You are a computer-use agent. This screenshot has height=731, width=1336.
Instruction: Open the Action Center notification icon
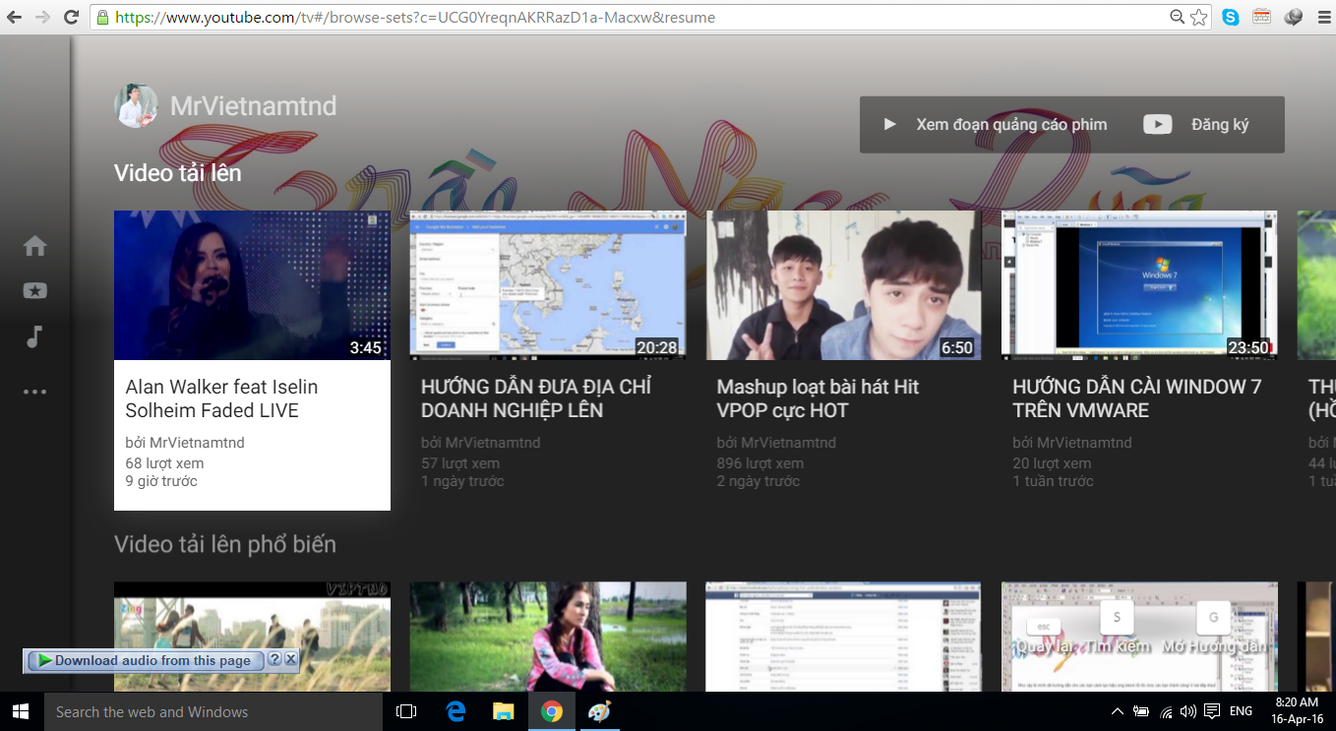(x=1212, y=711)
